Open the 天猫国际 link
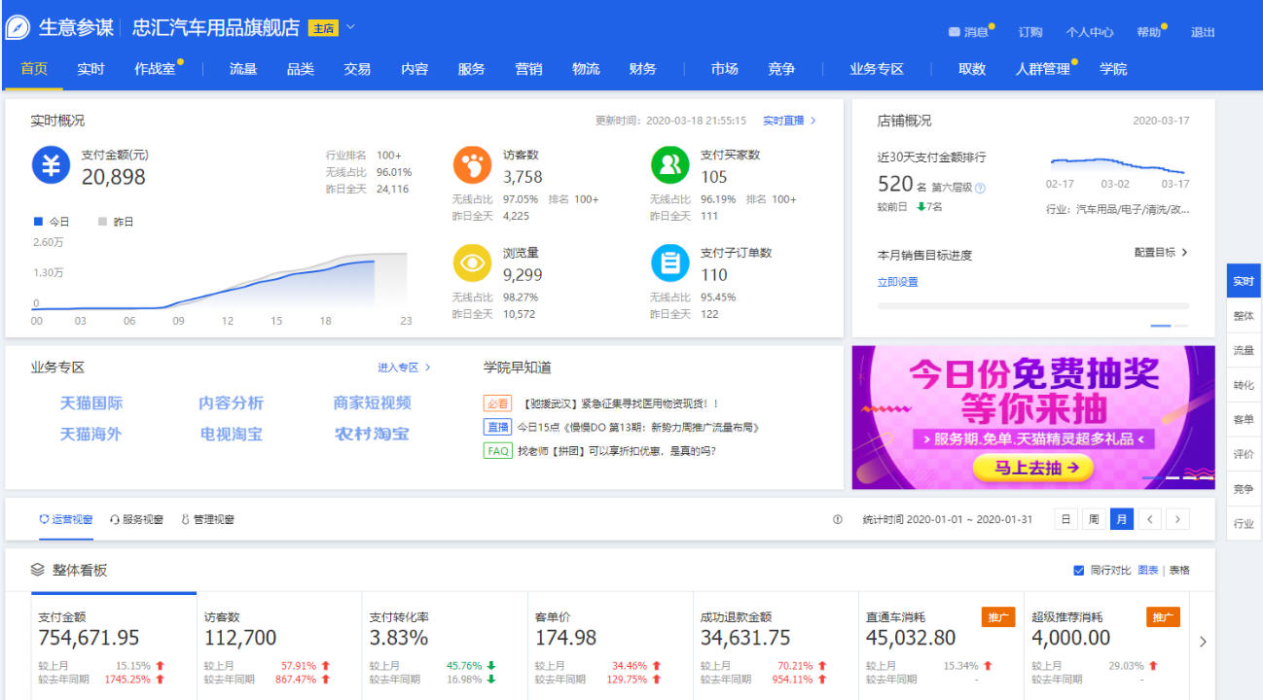1263x700 pixels. (91, 402)
